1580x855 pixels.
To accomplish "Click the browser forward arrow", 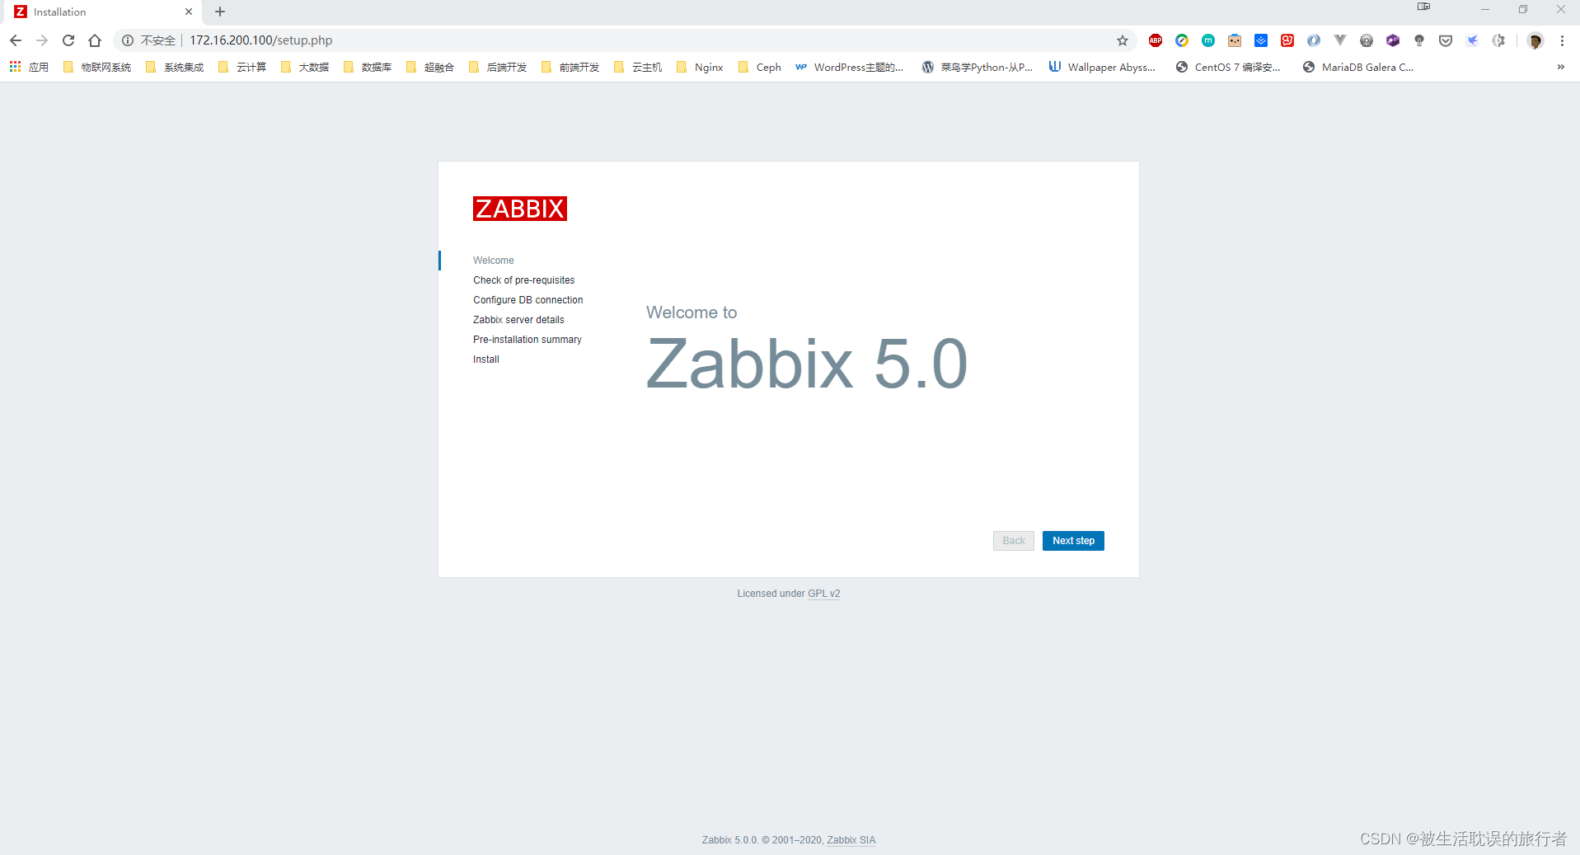I will coord(42,40).
